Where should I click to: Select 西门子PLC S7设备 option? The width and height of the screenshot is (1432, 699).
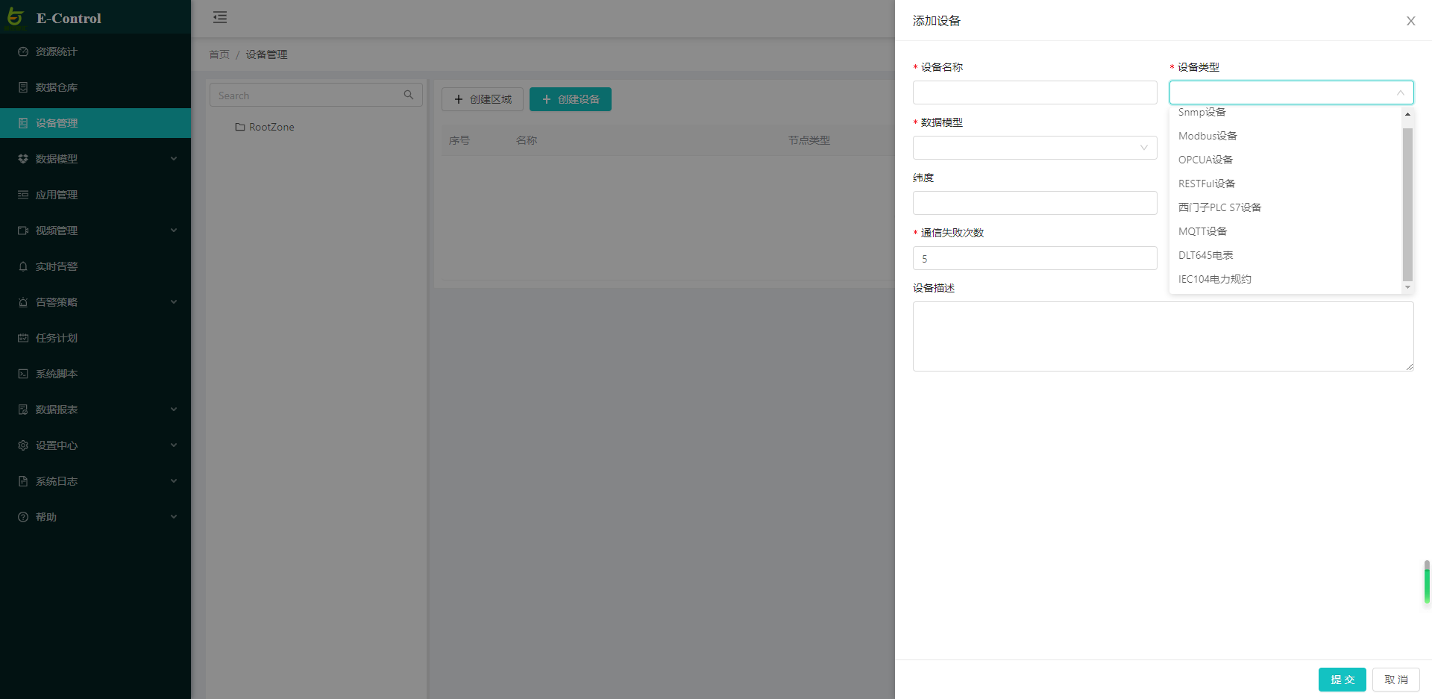point(1286,207)
